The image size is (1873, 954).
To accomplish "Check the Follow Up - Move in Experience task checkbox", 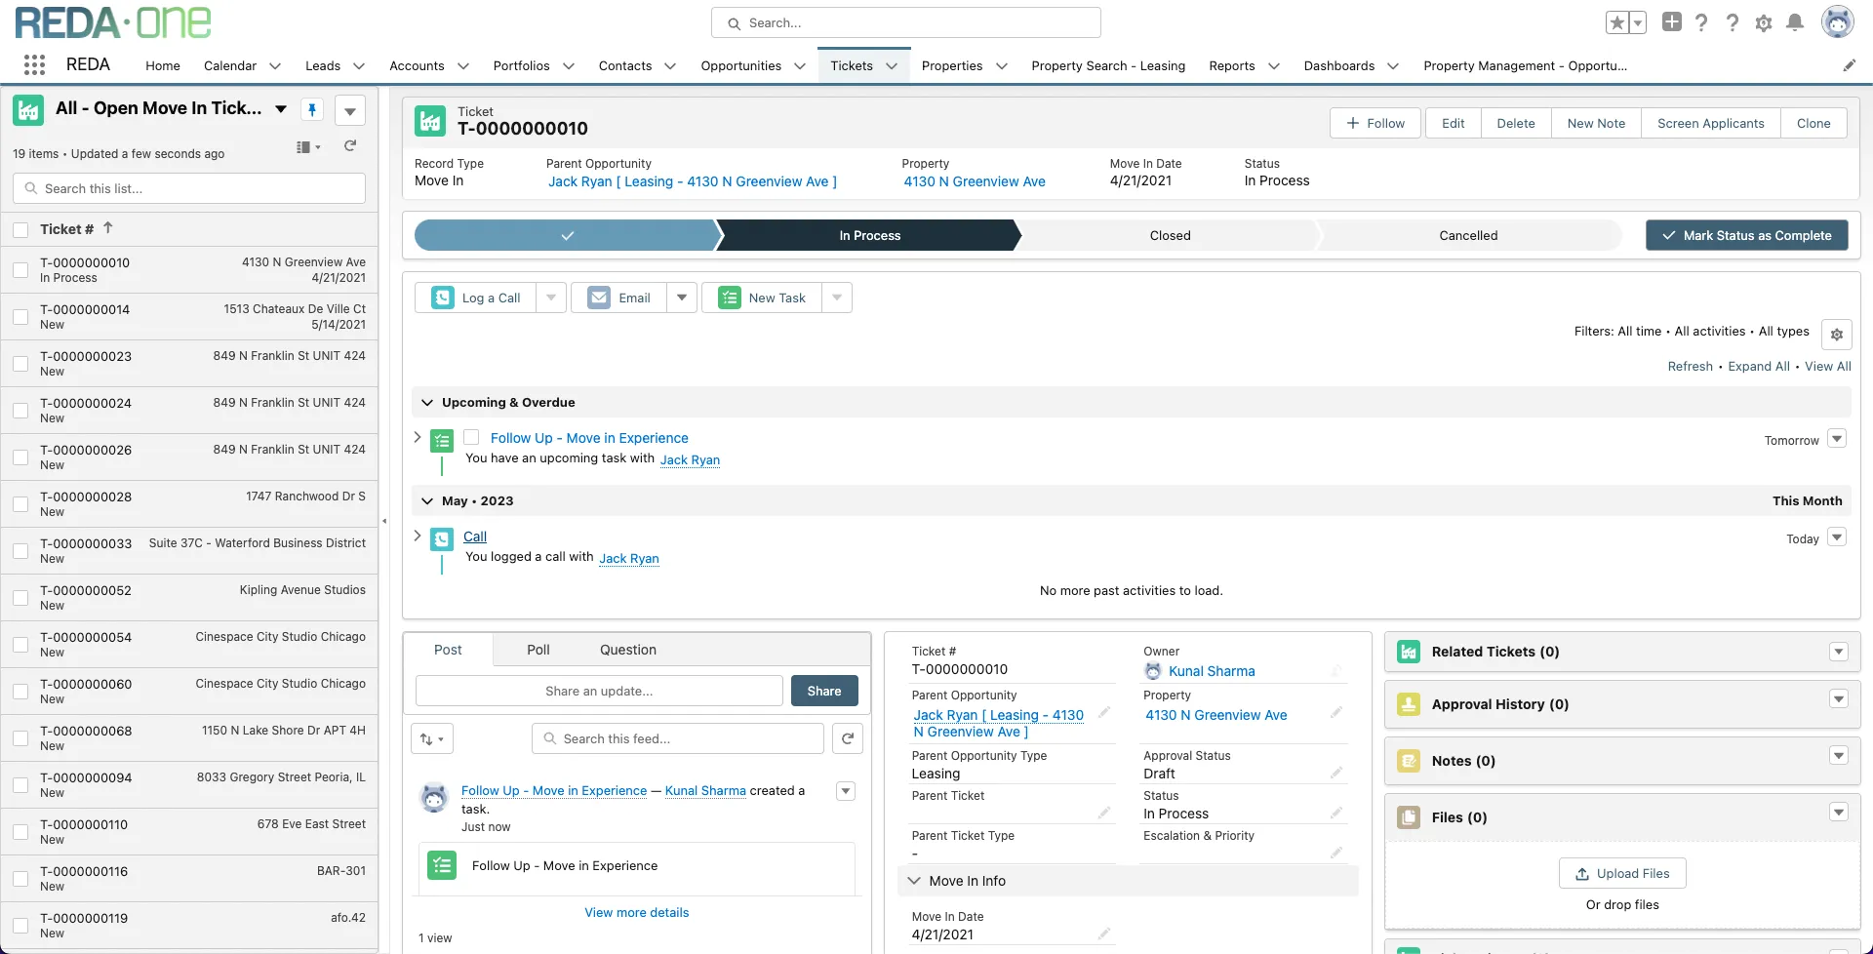I will coord(471,437).
